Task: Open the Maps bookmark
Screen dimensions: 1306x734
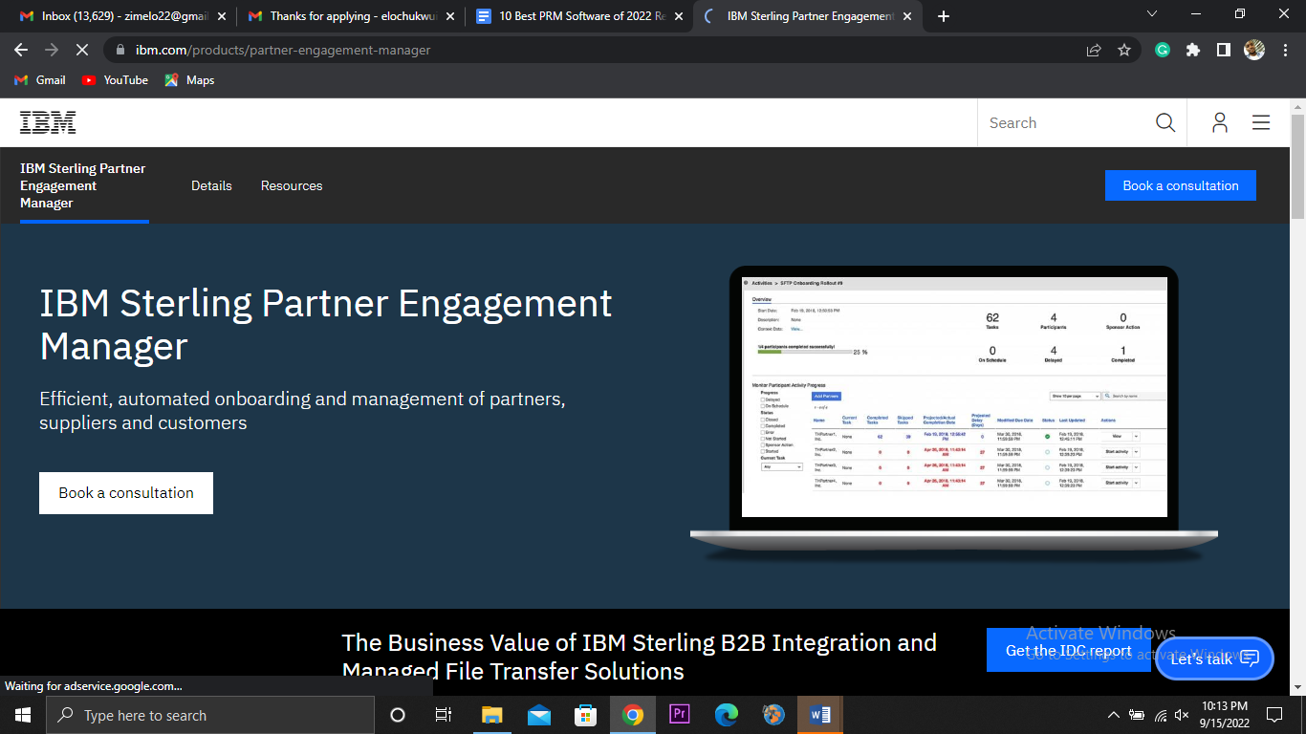Action: coord(189,80)
